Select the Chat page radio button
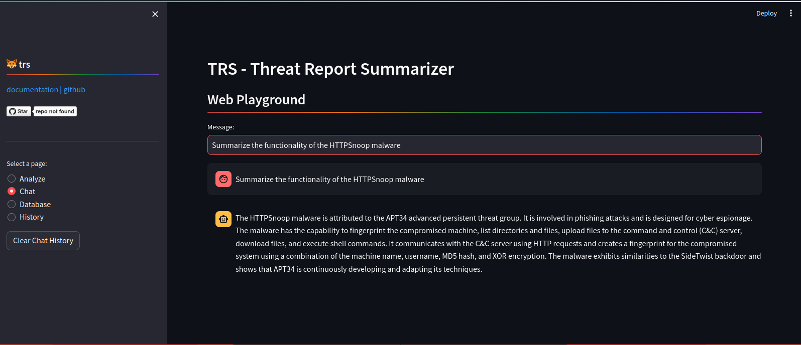The image size is (801, 345). [12, 191]
